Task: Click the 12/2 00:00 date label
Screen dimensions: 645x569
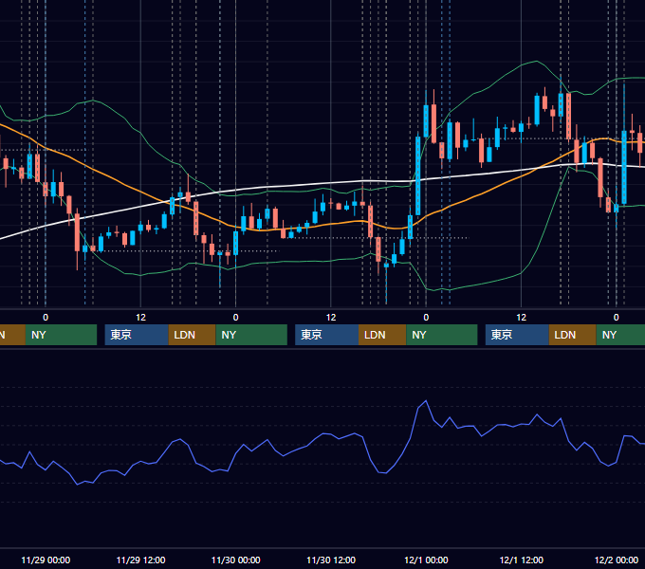Action: pyautogui.click(x=617, y=560)
